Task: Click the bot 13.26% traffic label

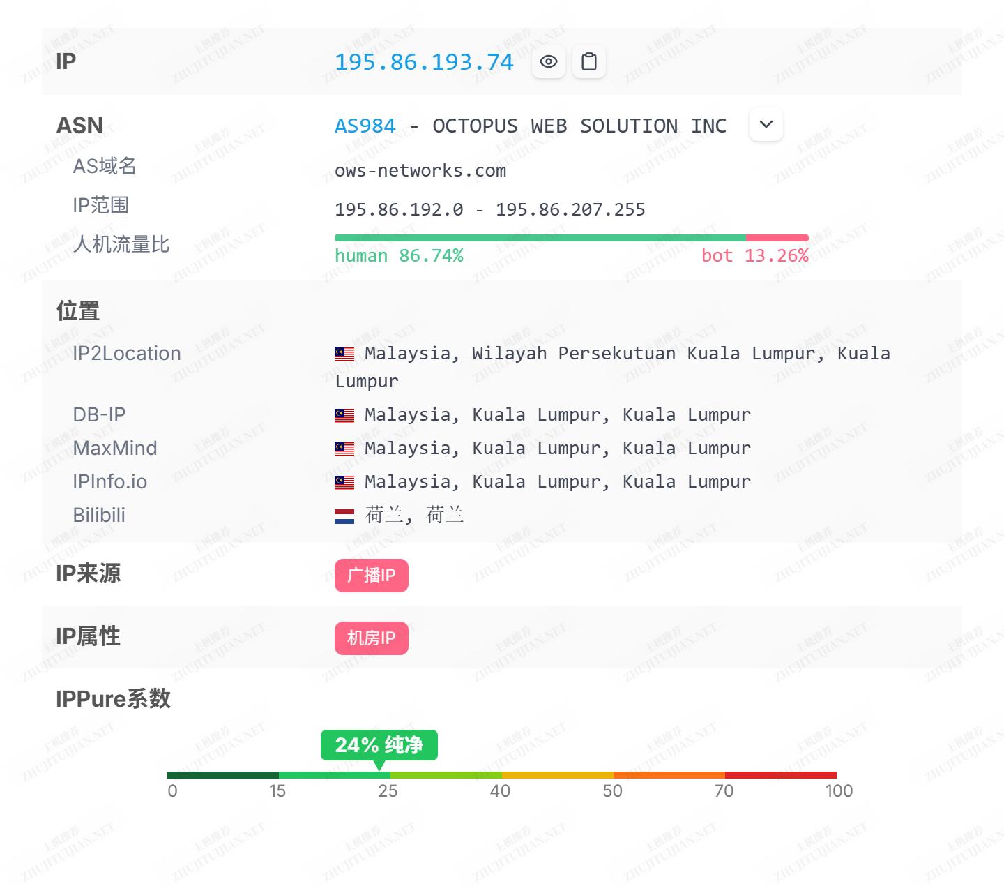Action: tap(754, 256)
